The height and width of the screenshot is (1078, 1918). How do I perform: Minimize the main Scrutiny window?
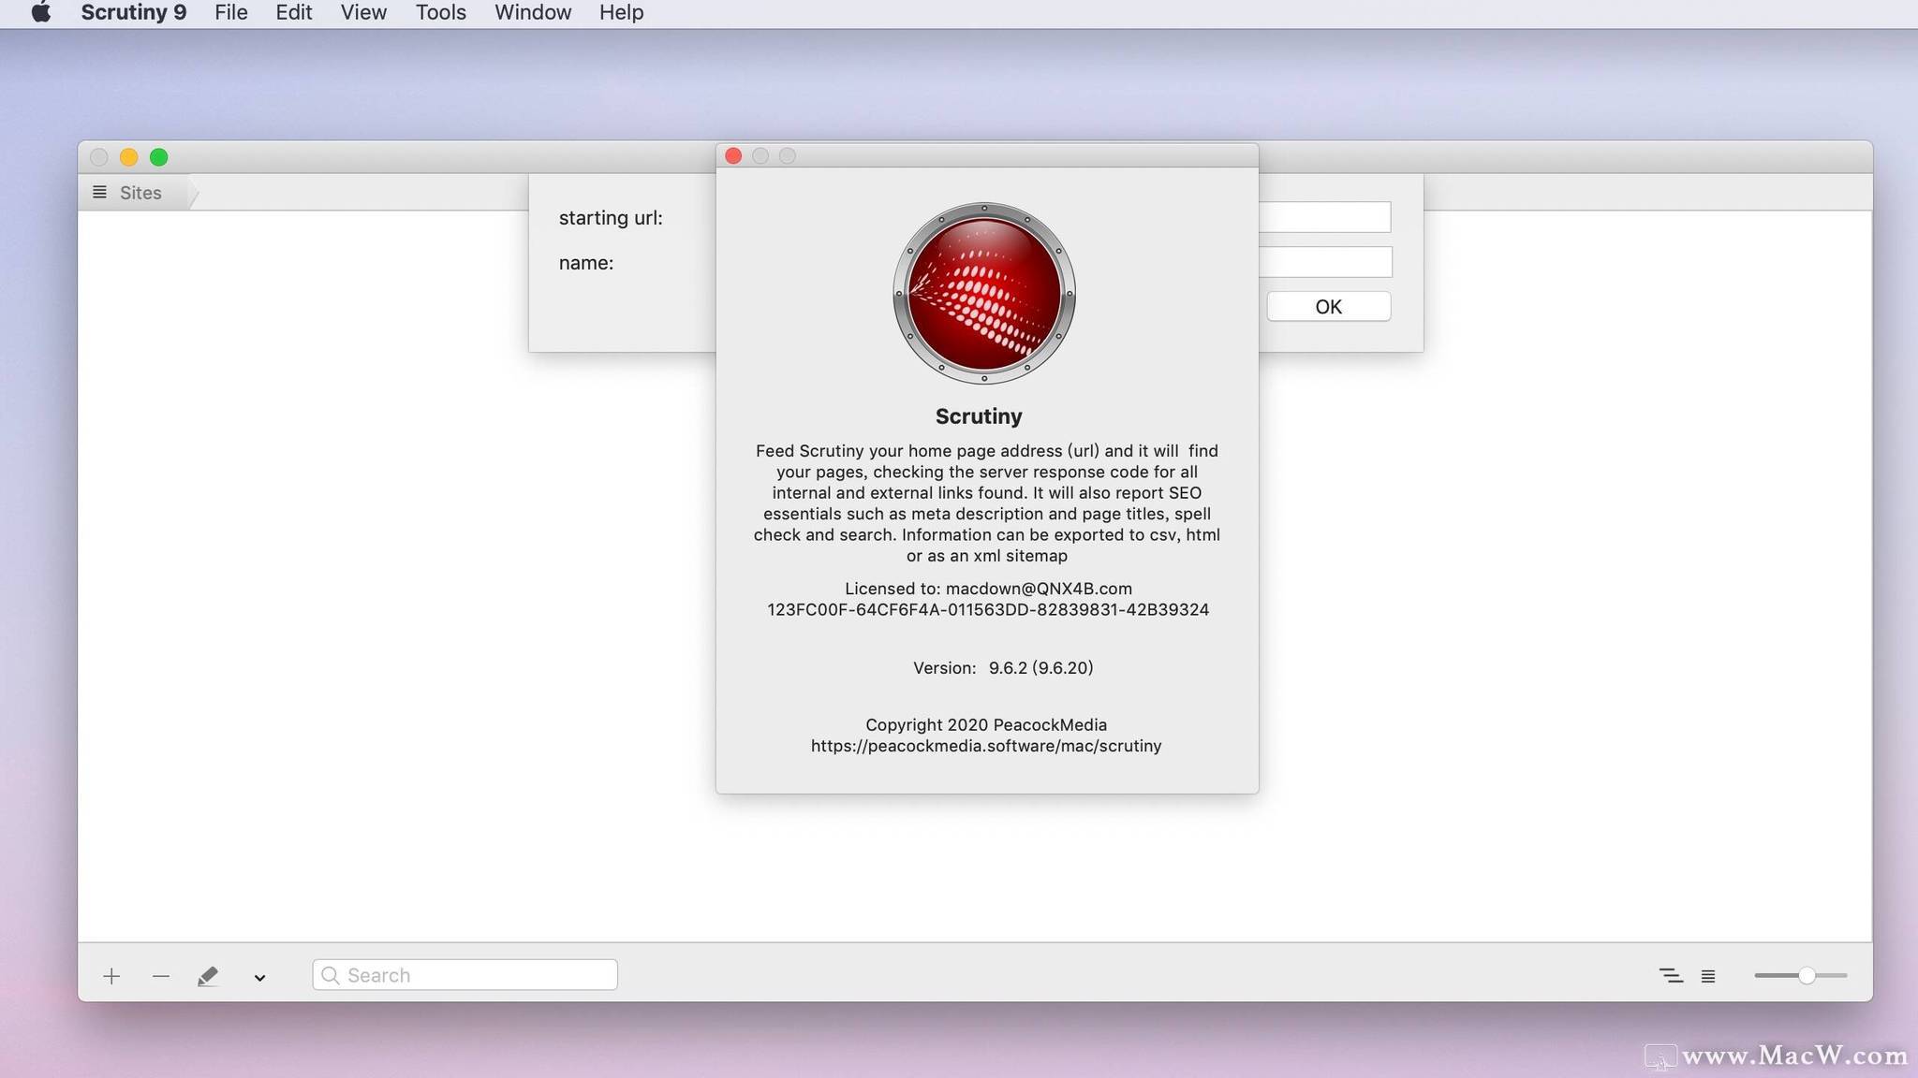coord(128,157)
